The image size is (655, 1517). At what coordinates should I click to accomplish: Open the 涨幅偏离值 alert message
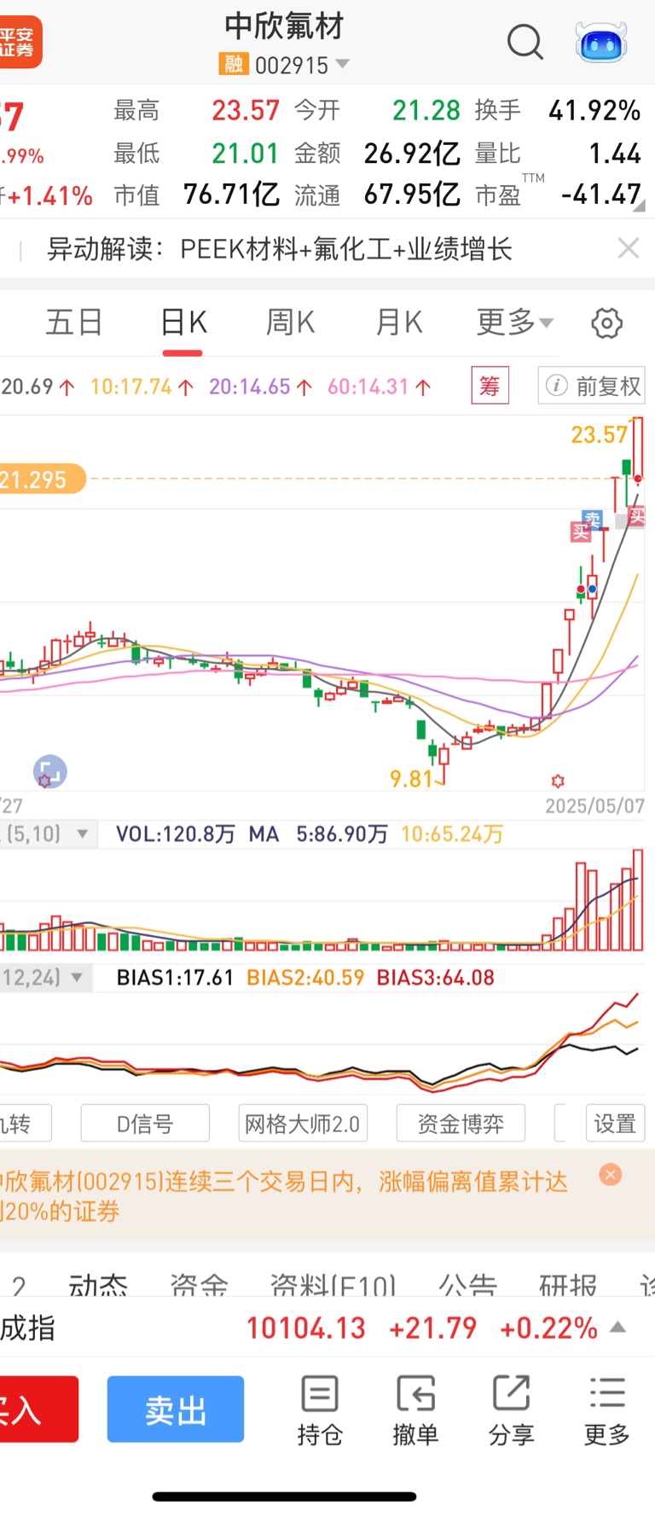coord(284,1196)
